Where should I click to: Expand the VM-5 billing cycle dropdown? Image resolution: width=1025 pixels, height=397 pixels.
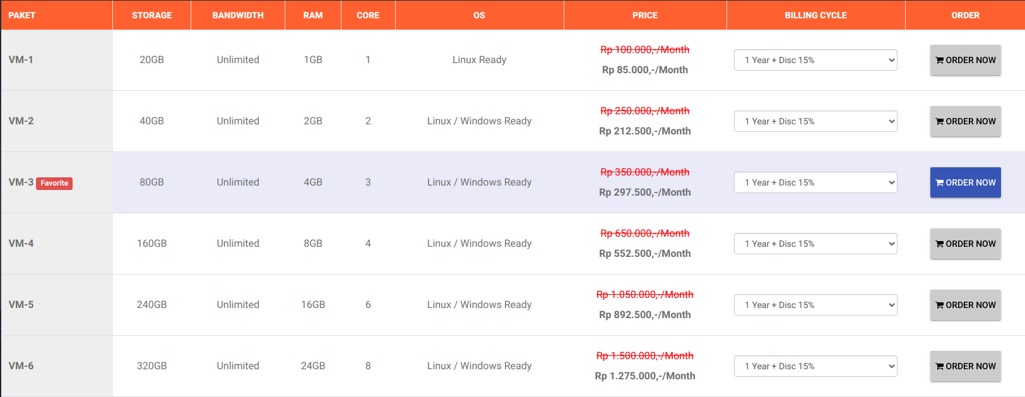pyautogui.click(x=815, y=305)
